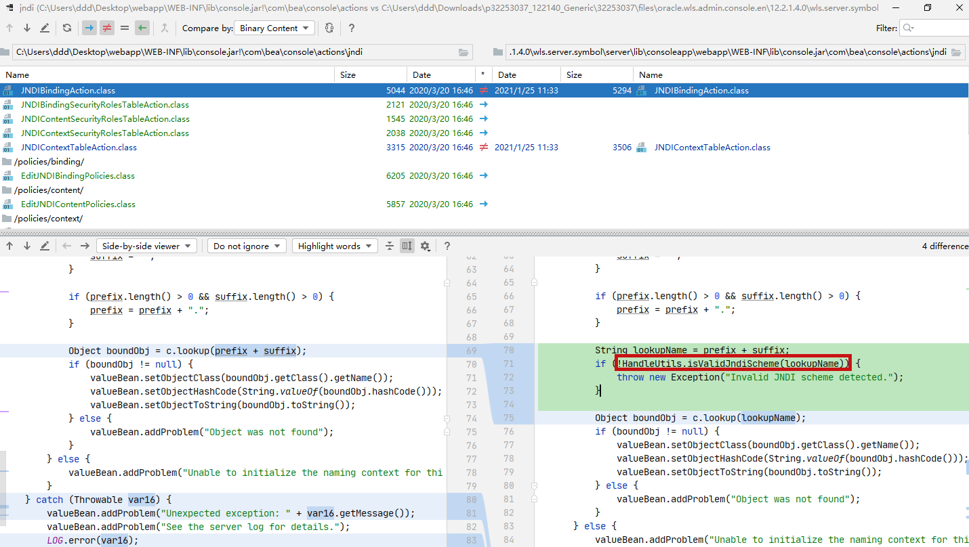Click right pane line throw new Exception
969x547 pixels.
(x=760, y=377)
